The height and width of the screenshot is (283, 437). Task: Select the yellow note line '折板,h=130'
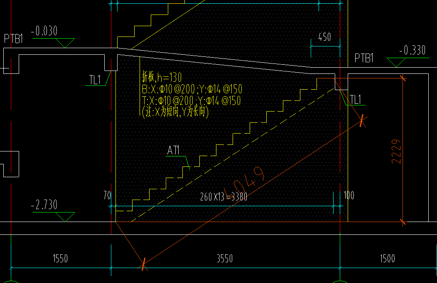[x=162, y=77]
